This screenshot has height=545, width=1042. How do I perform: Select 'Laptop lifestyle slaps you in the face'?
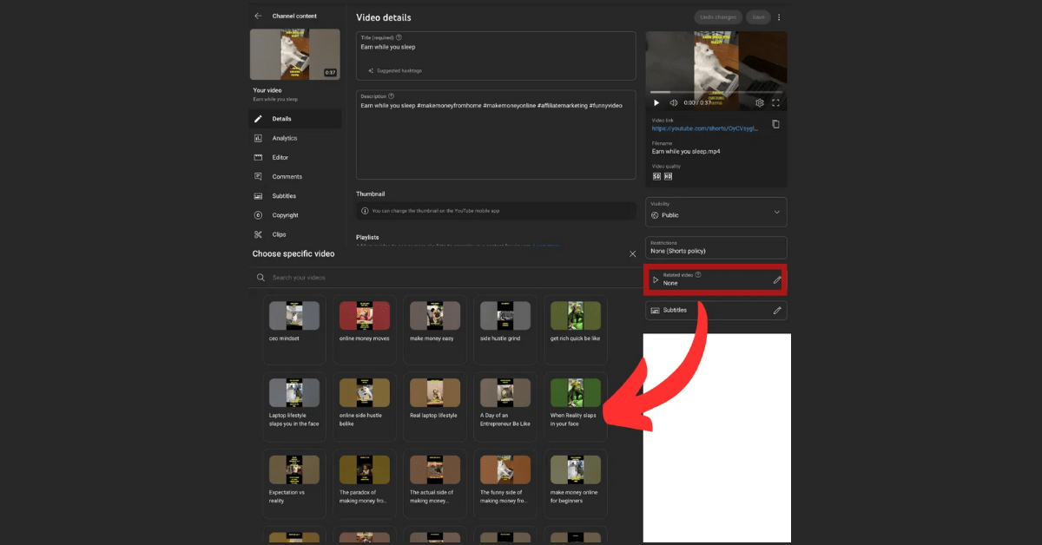[294, 407]
